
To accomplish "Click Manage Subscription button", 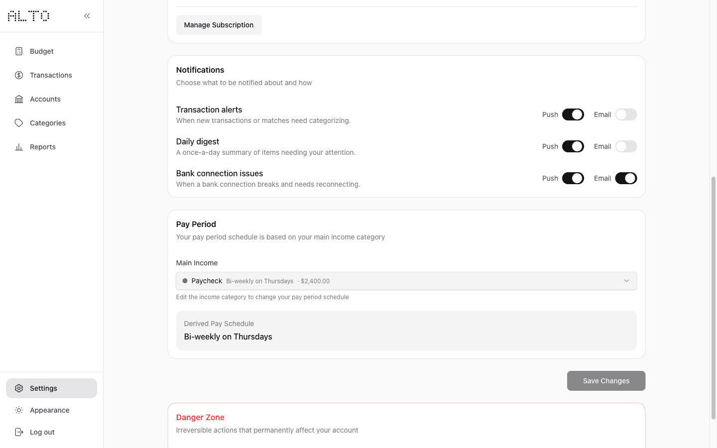I will click(219, 25).
